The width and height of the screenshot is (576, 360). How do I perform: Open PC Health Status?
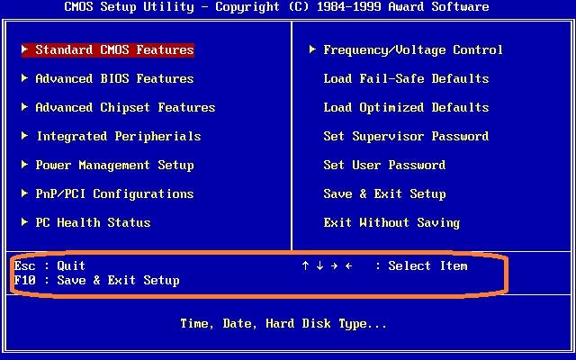[93, 222]
